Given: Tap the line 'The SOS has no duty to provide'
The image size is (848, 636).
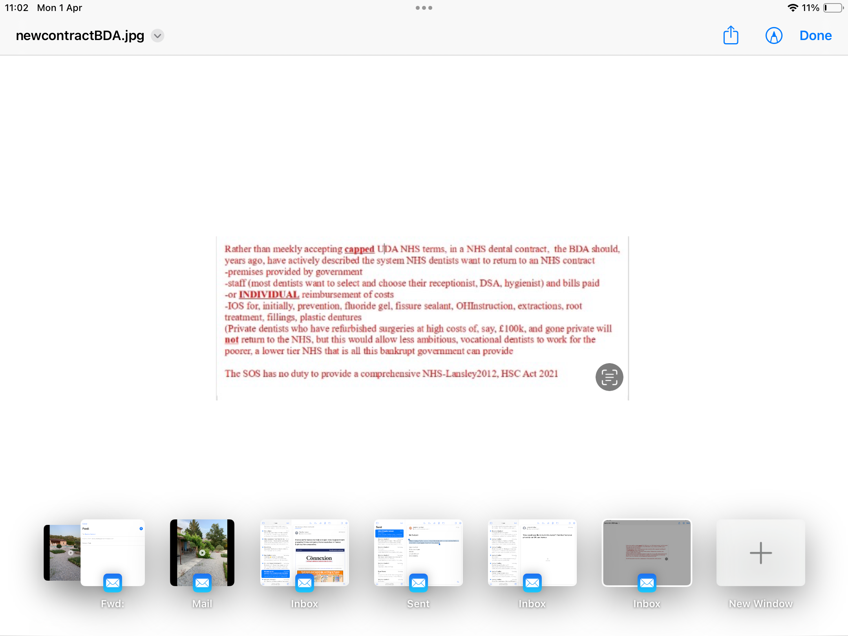Looking at the screenshot, I should (391, 373).
